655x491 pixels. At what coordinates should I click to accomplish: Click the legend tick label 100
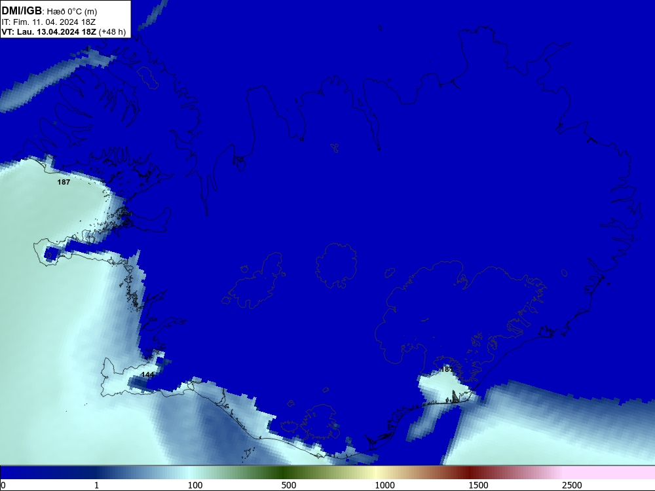tap(195, 485)
